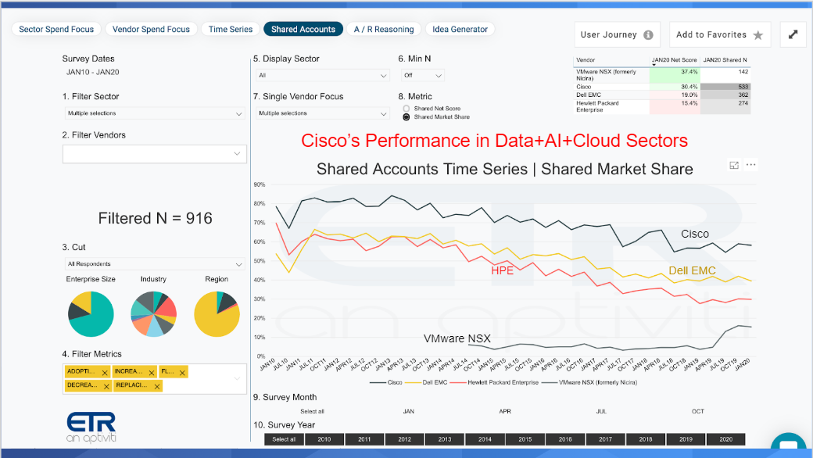Click the Add to Favorites star icon
This screenshot has width=813, height=458.
point(758,35)
